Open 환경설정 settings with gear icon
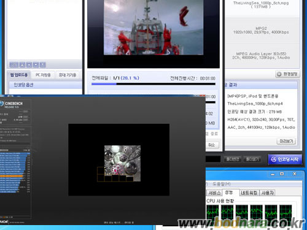The image size is (307, 230). pyautogui.click(x=287, y=74)
